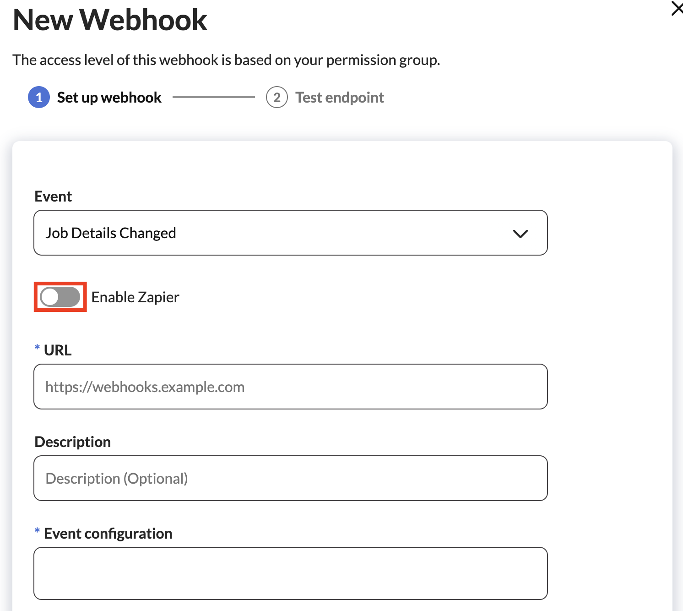Click the progress line between steps
This screenshot has height=611, width=683.
click(213, 97)
